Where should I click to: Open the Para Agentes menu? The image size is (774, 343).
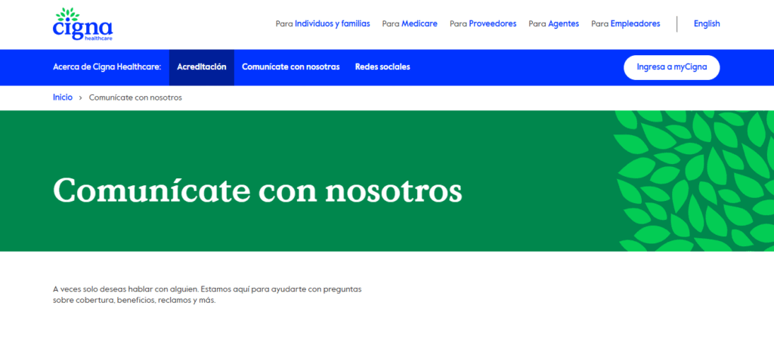click(x=554, y=23)
